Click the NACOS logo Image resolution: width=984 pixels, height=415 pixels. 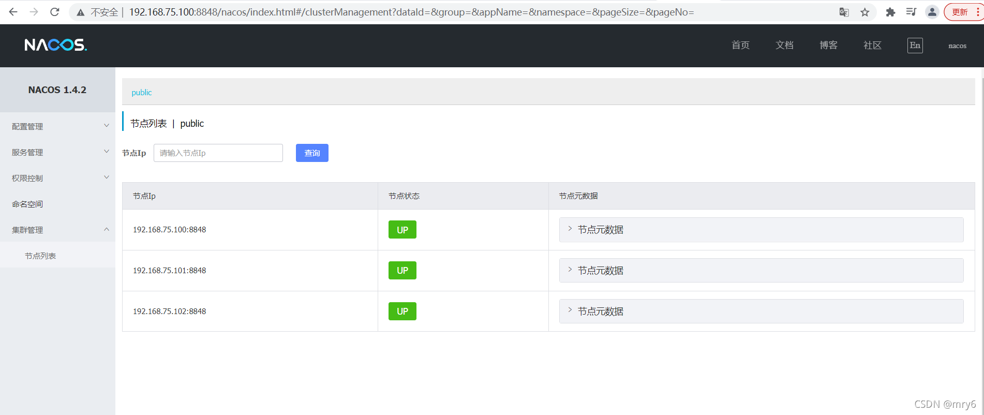[56, 45]
